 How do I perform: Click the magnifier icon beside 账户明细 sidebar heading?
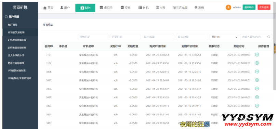(x=6, y=17)
